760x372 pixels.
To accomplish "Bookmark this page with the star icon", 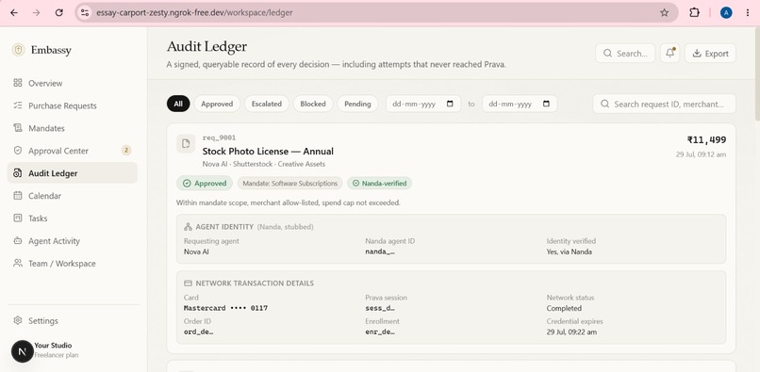I will tap(664, 12).
